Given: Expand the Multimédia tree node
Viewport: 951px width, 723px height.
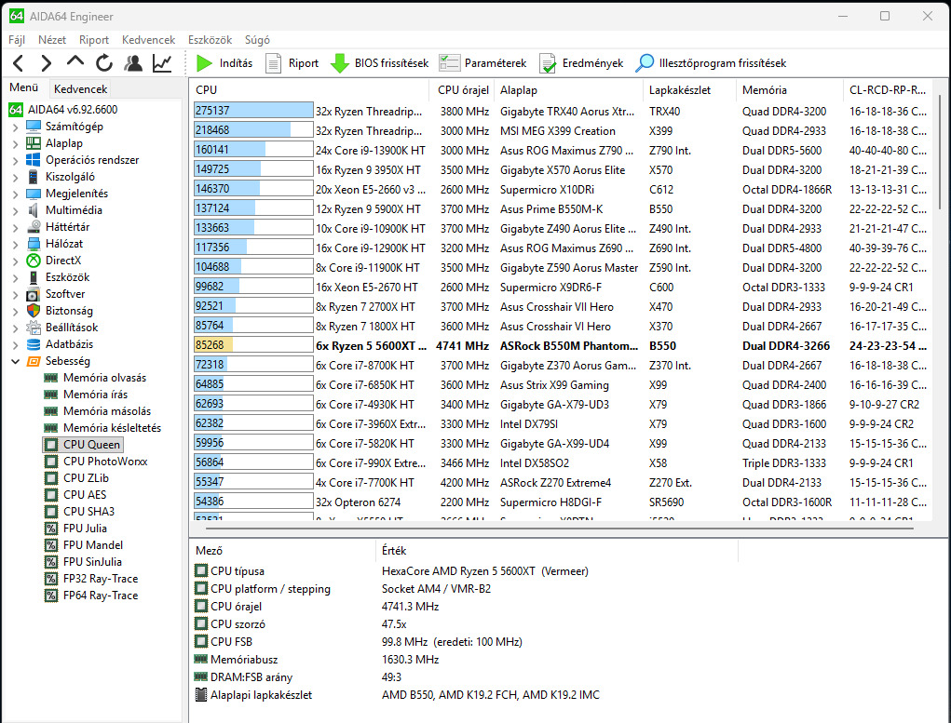Looking at the screenshot, I should pyautogui.click(x=15, y=210).
